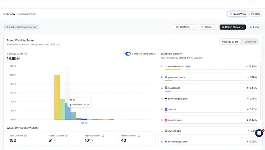Click the Platforms grid icon
Image resolution: width=265 pixels, height=150 pixels.
tap(177, 27)
